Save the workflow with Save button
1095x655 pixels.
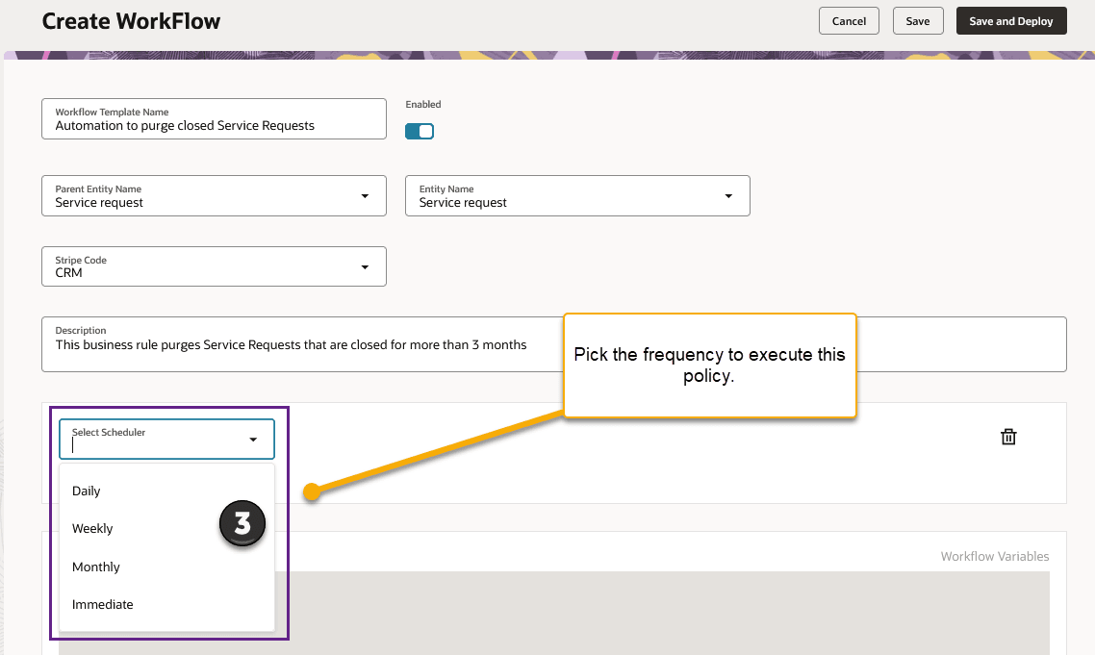click(x=918, y=20)
